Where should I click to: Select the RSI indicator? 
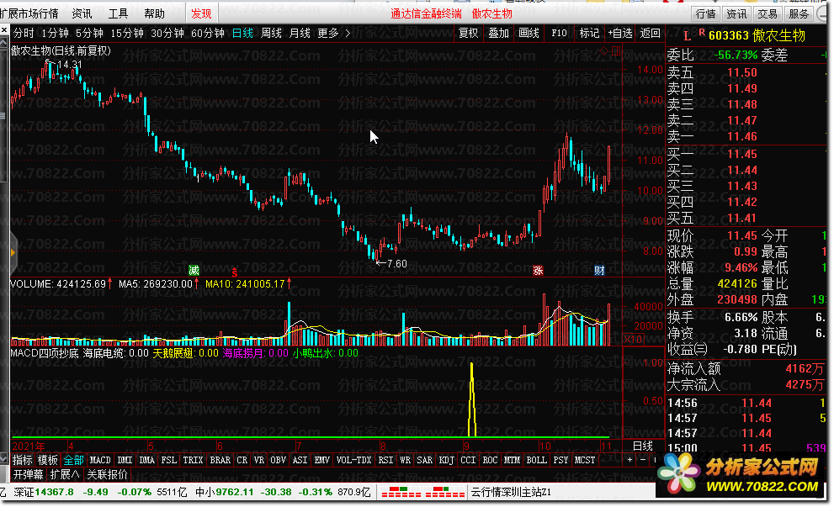[385, 460]
